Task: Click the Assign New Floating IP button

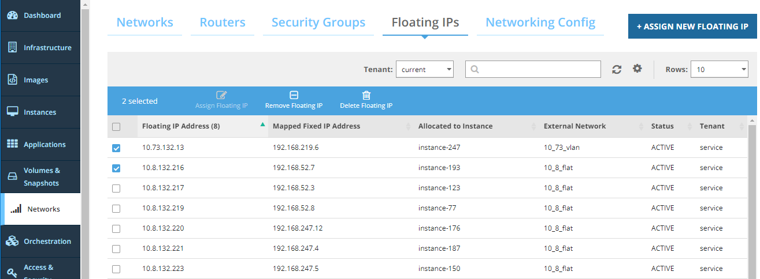Action: pyautogui.click(x=692, y=27)
